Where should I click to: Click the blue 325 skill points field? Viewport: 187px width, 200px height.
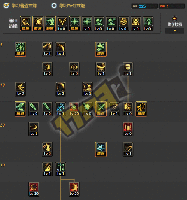[145, 6]
